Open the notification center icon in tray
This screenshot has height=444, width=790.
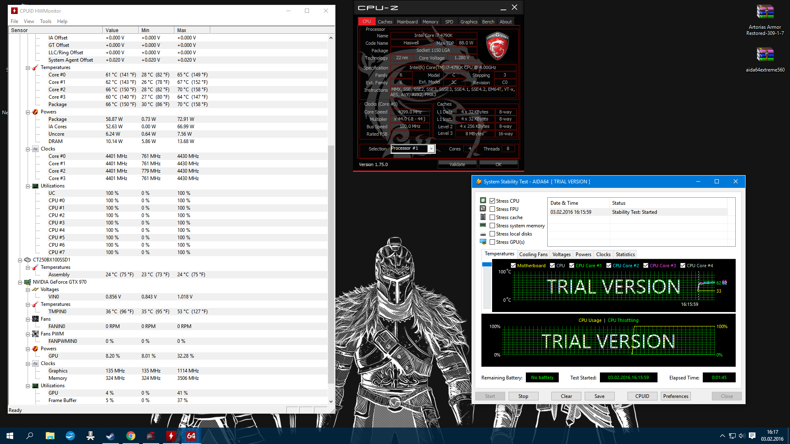click(752, 436)
